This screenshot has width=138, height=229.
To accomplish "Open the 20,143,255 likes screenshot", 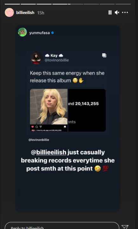I will tap(87, 110).
